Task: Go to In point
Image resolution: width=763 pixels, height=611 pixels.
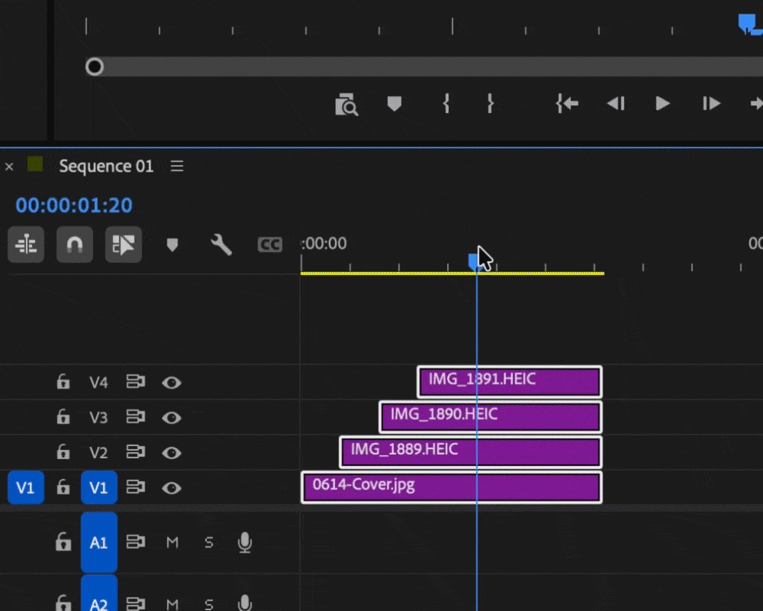Action: (567, 103)
